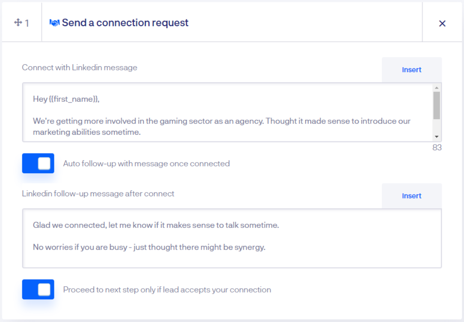Click the 'No worries if you are busy' line
Screen dimensions: 464x322
coord(149,247)
